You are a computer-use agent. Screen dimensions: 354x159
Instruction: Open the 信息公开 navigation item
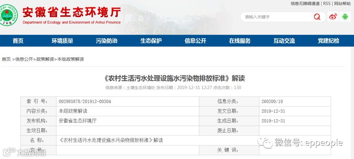coord(195,41)
